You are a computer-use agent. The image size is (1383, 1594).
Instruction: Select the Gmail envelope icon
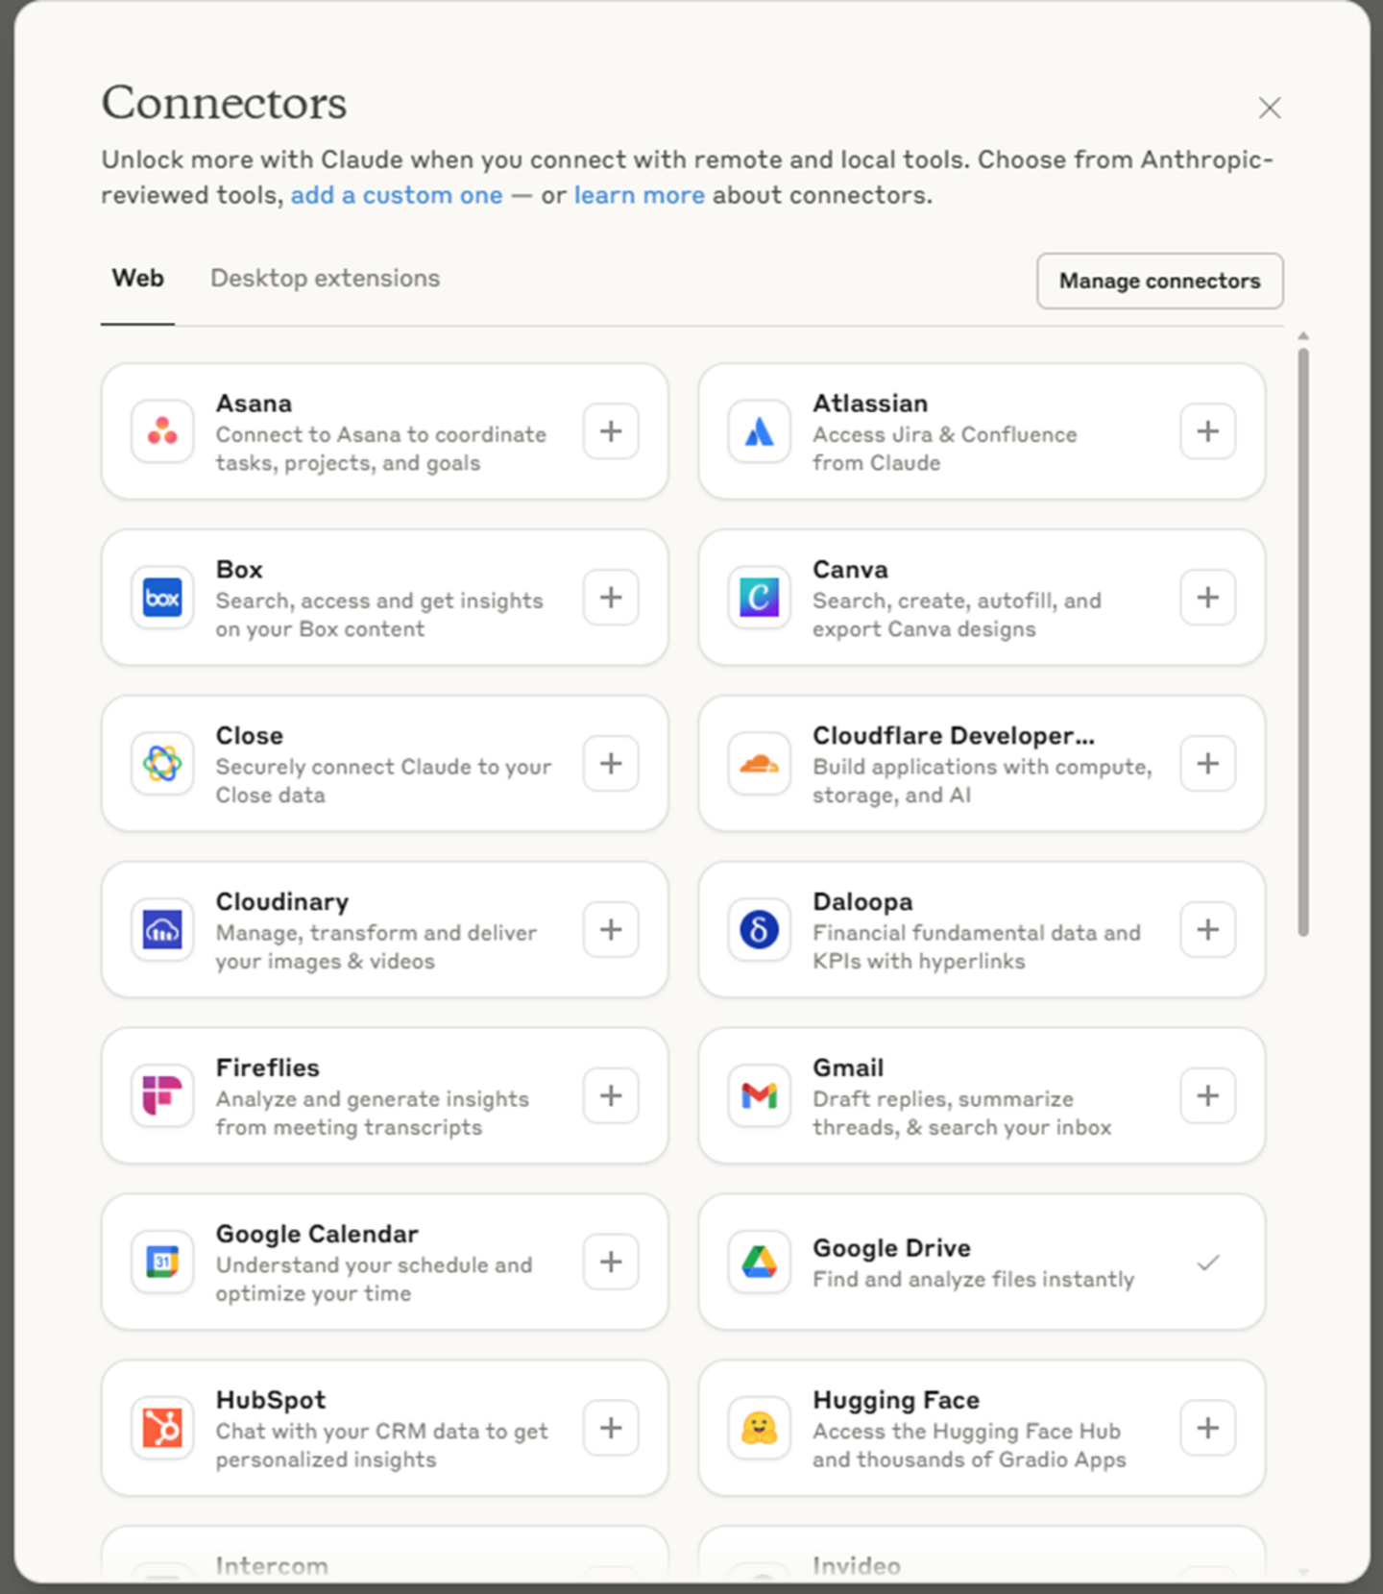point(759,1095)
